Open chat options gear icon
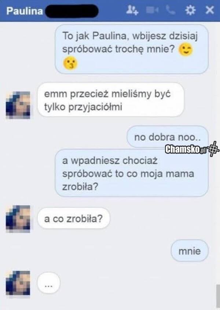Image resolution: width=220 pixels, height=310 pixels. 190,10
